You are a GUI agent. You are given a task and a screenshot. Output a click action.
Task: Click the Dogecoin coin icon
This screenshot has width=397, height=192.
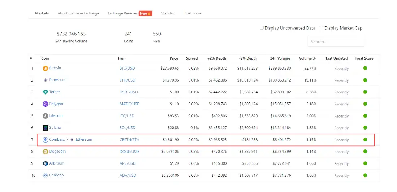(x=45, y=152)
